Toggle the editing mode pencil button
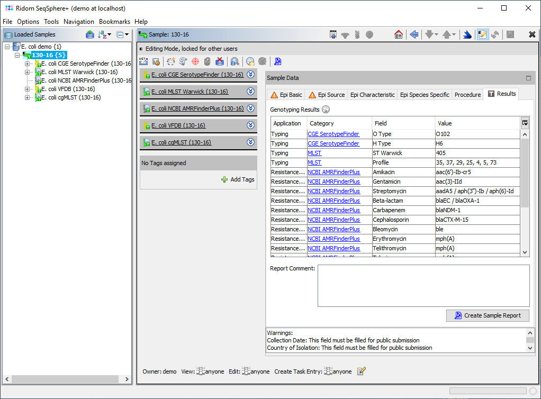The height and width of the screenshot is (399, 541). click(482, 34)
